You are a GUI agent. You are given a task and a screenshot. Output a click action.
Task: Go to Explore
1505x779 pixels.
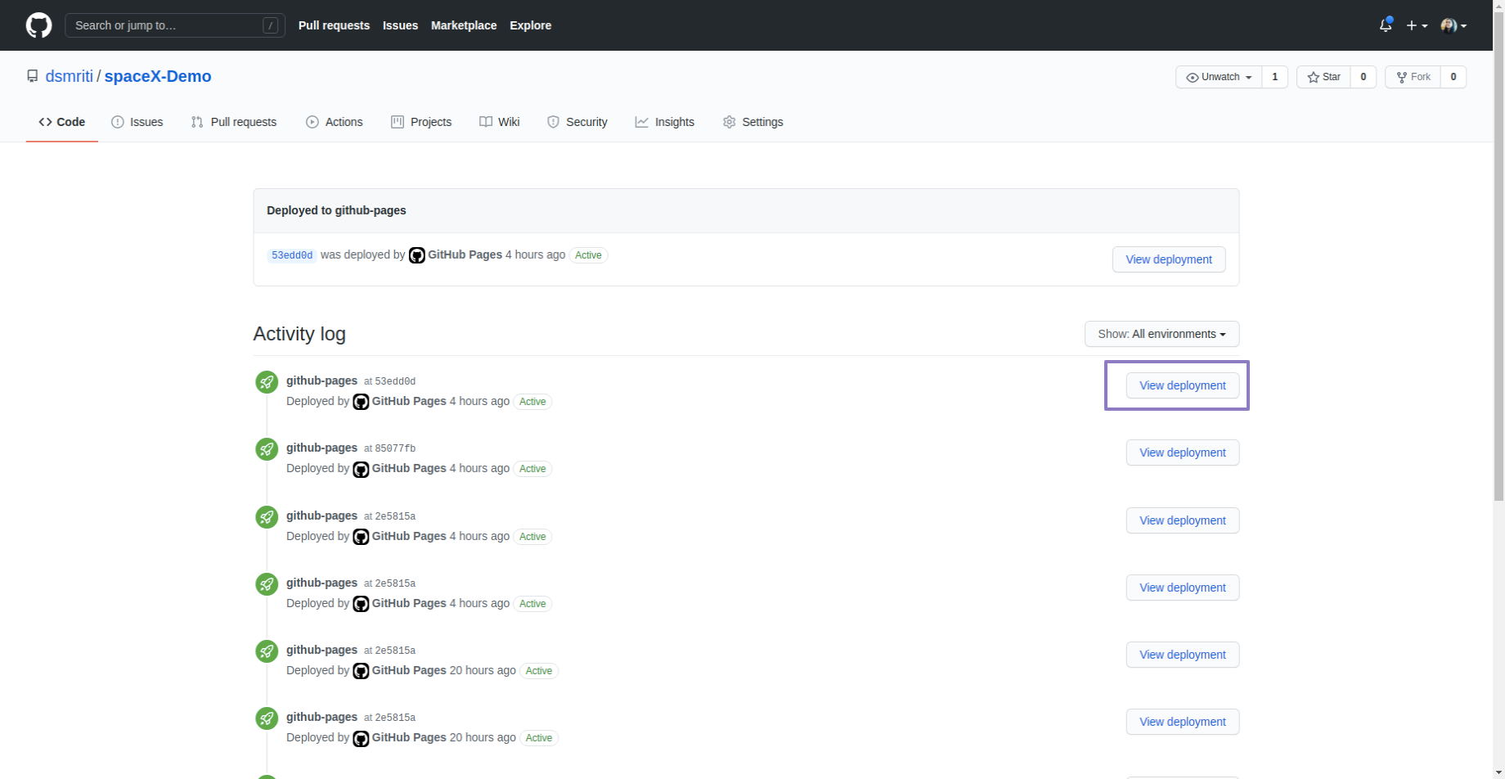point(530,25)
